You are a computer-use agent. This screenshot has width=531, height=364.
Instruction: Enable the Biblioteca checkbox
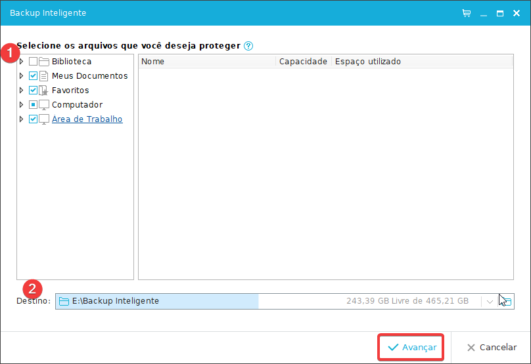34,62
